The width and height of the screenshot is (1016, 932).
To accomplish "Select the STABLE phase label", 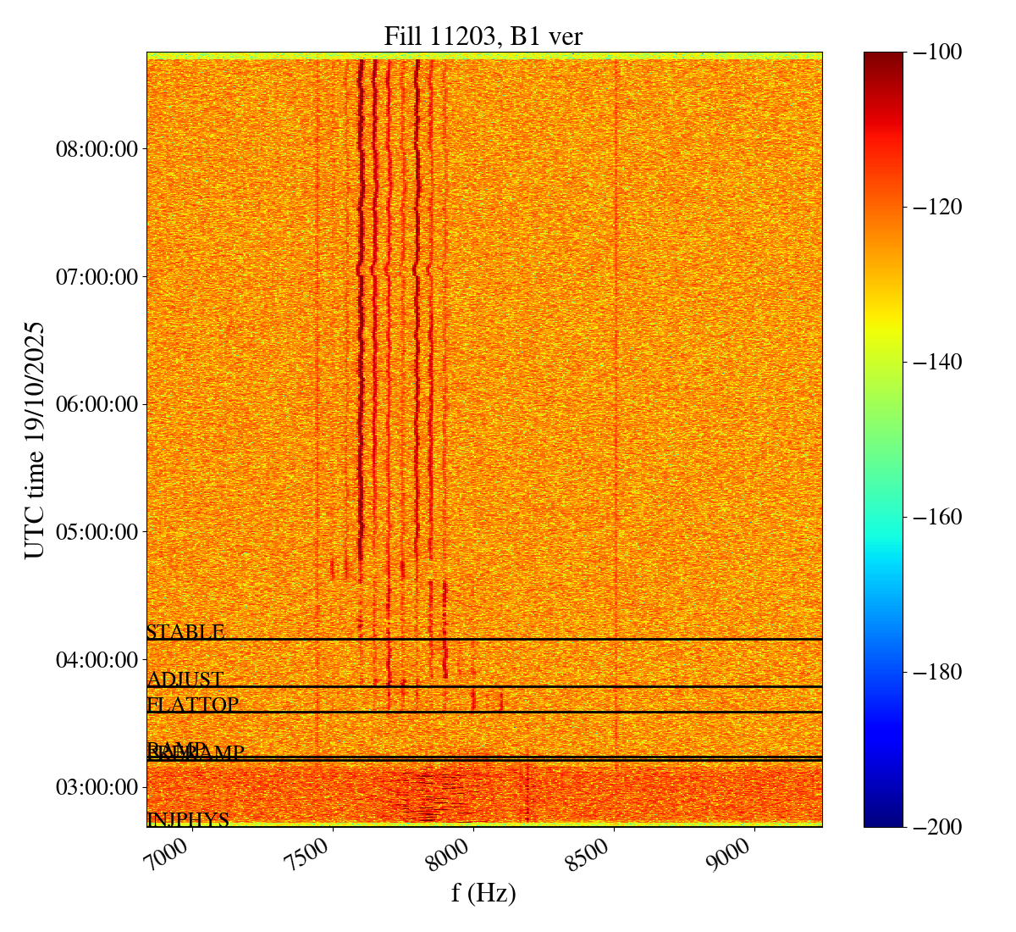I will pos(185,632).
